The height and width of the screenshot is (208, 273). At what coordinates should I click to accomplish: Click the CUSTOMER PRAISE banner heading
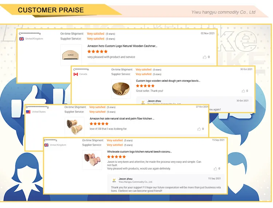click(x=51, y=10)
